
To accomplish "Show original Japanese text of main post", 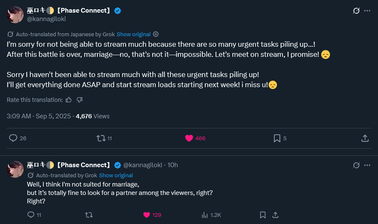I will click(133, 34).
